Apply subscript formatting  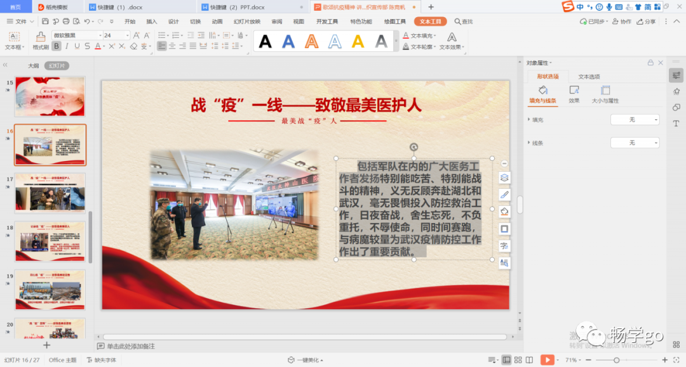(x=121, y=46)
